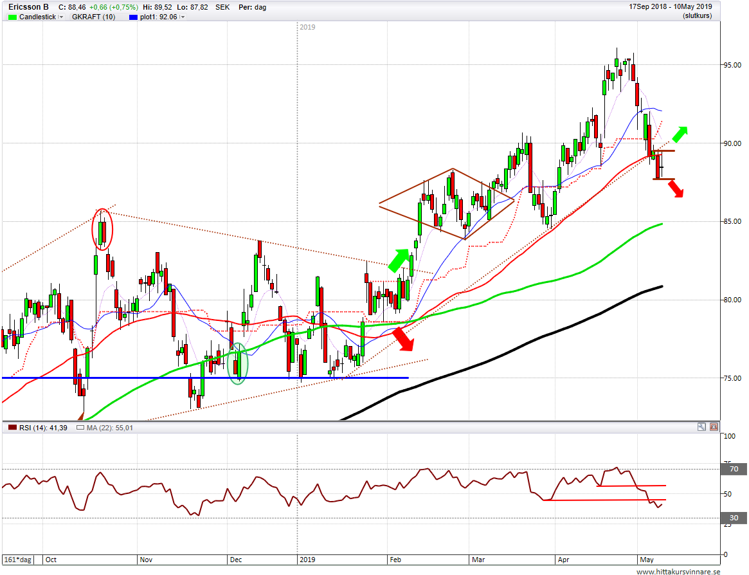Click the Lo: 87,82 value
749x575 pixels.
coord(192,7)
